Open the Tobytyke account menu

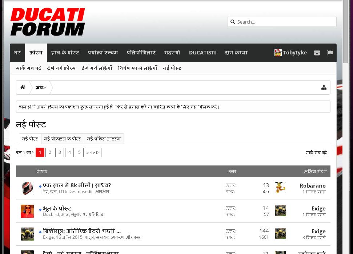[x=290, y=53]
